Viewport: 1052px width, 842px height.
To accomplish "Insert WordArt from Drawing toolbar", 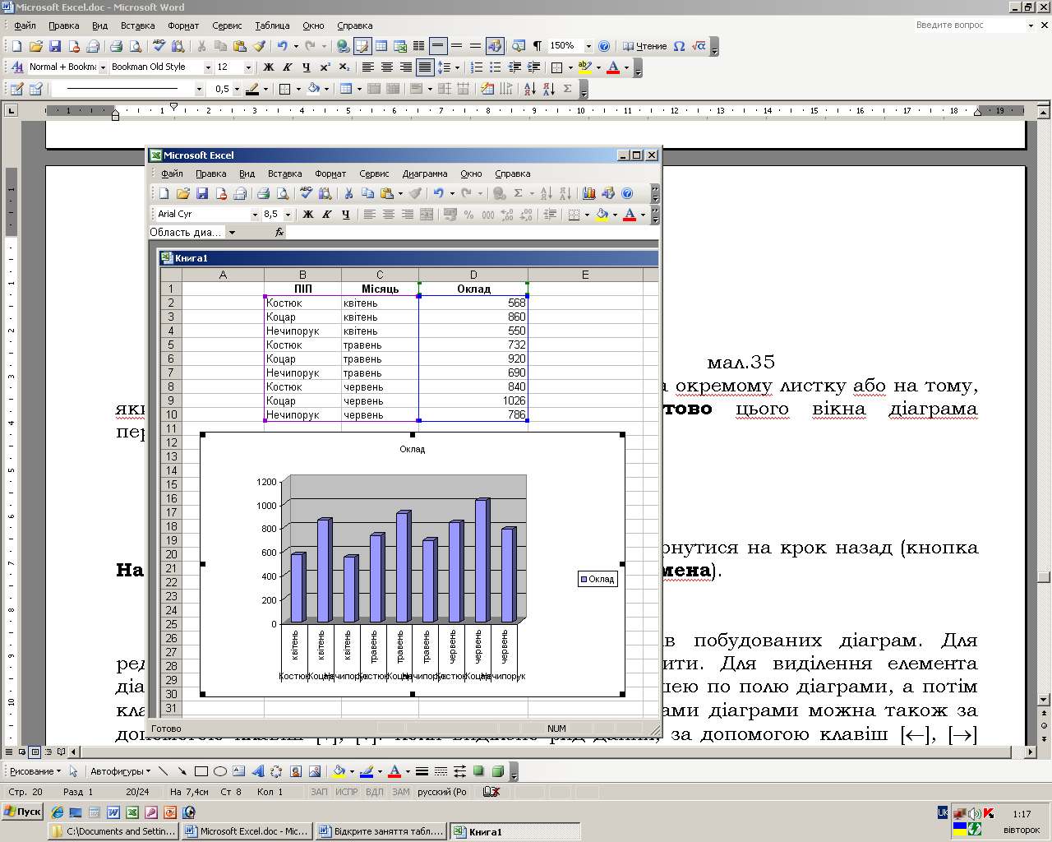I will tap(257, 771).
